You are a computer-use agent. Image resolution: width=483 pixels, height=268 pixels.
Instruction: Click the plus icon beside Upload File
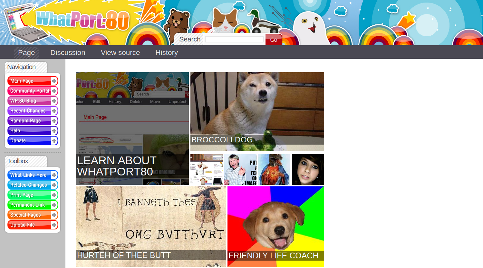click(x=54, y=225)
